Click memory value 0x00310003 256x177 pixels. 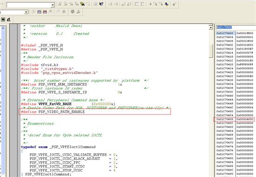245,45
